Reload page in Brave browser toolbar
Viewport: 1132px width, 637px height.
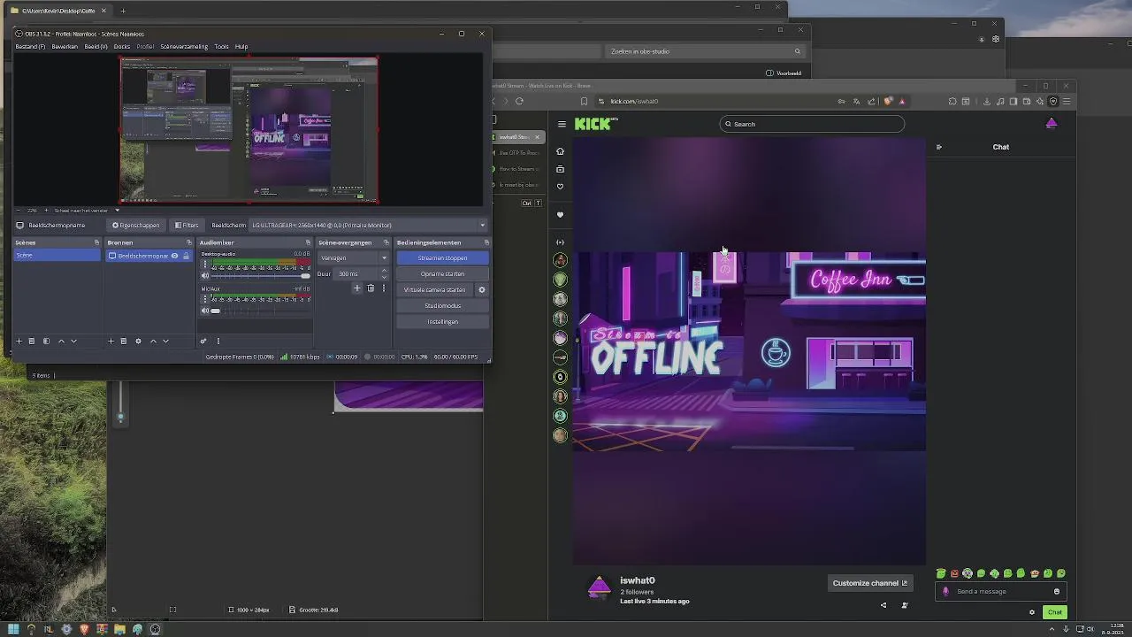point(519,101)
